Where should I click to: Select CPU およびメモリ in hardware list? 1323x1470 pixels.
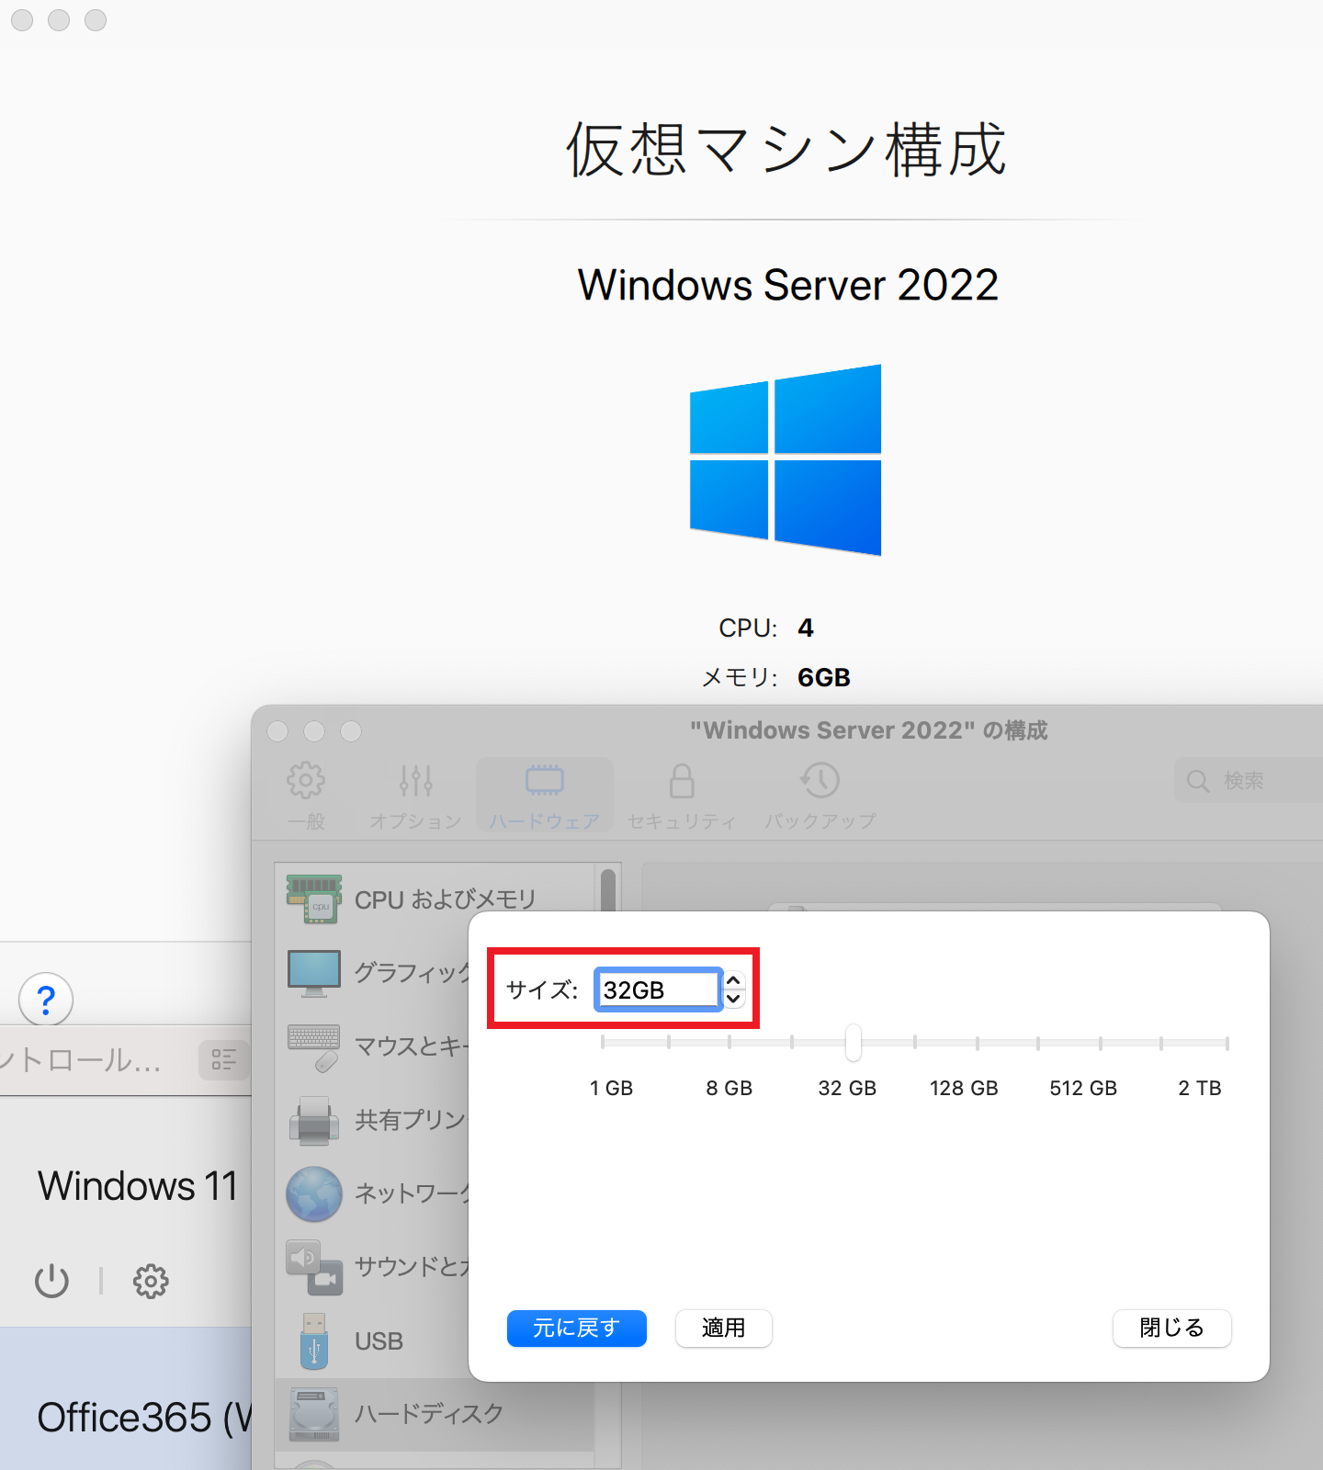coord(435,899)
